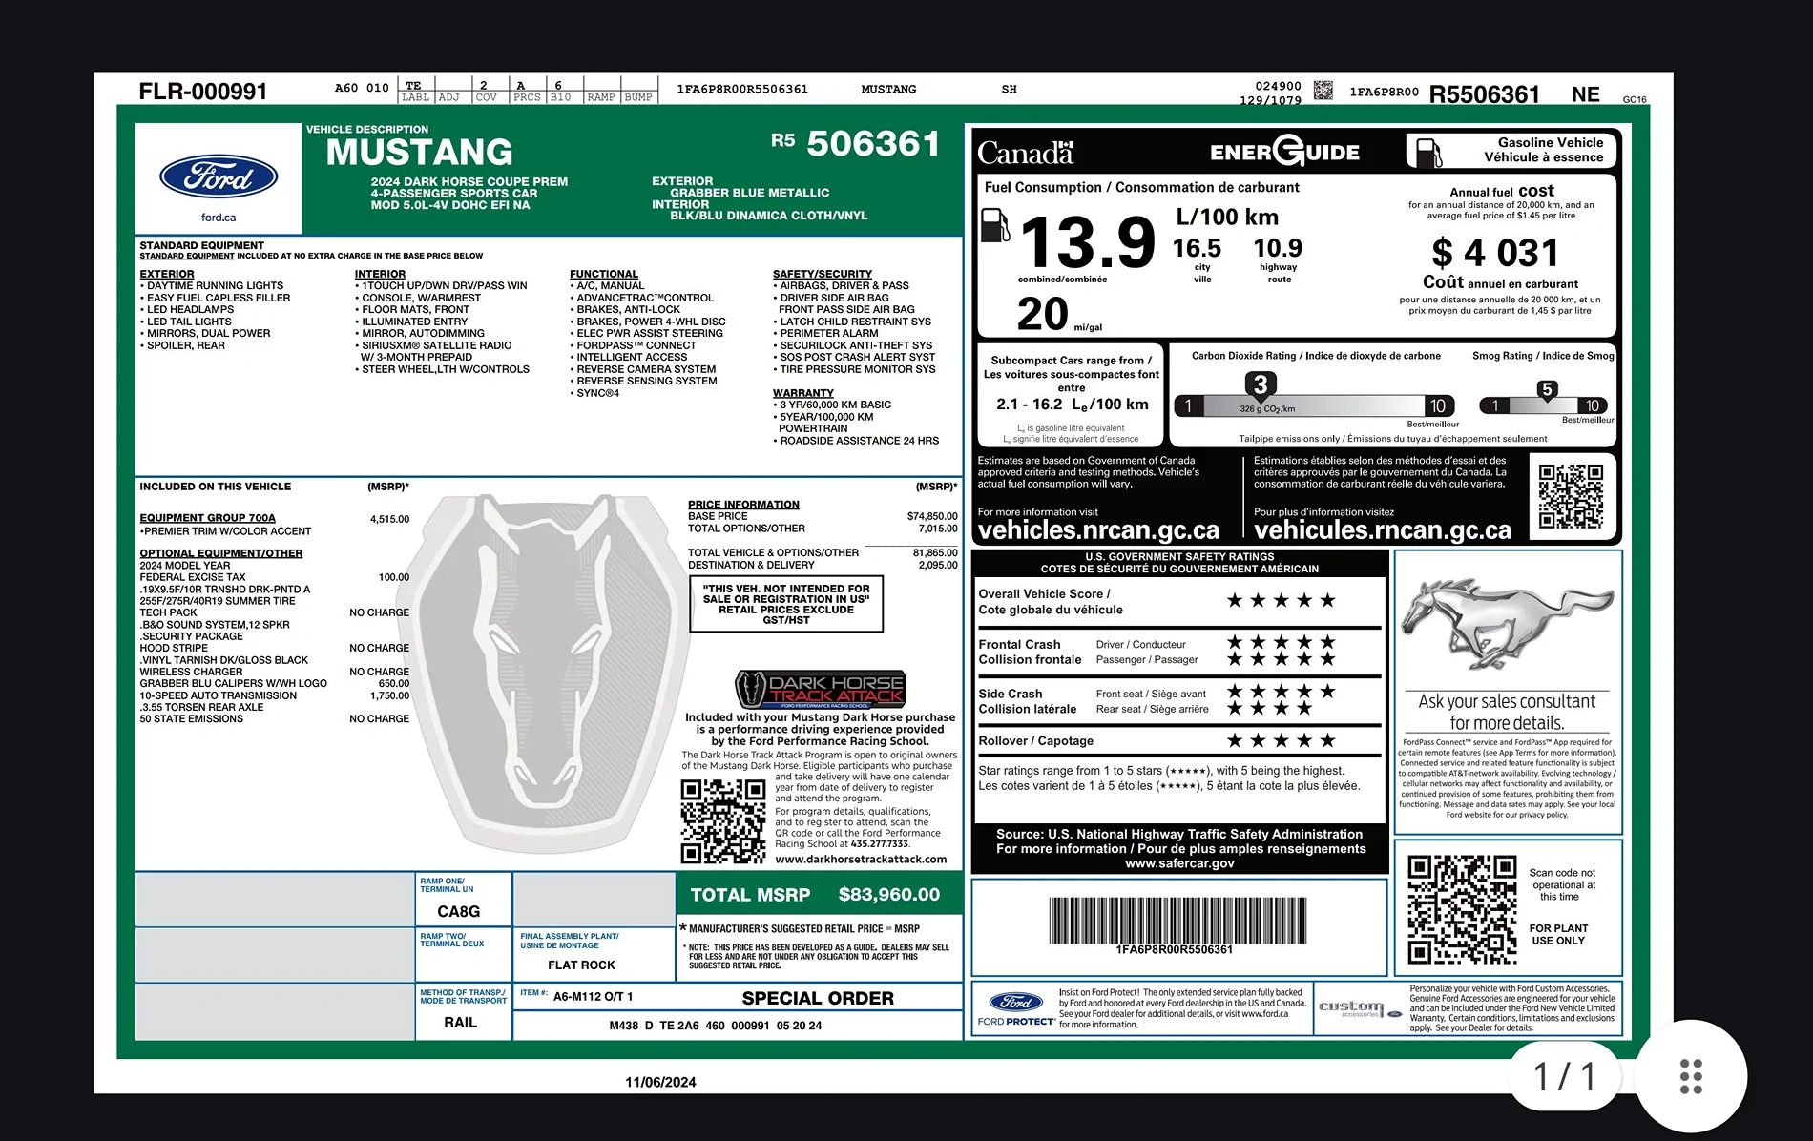Click the Ford Protect logo
The width and height of the screenshot is (1813, 1141).
click(x=1015, y=1007)
